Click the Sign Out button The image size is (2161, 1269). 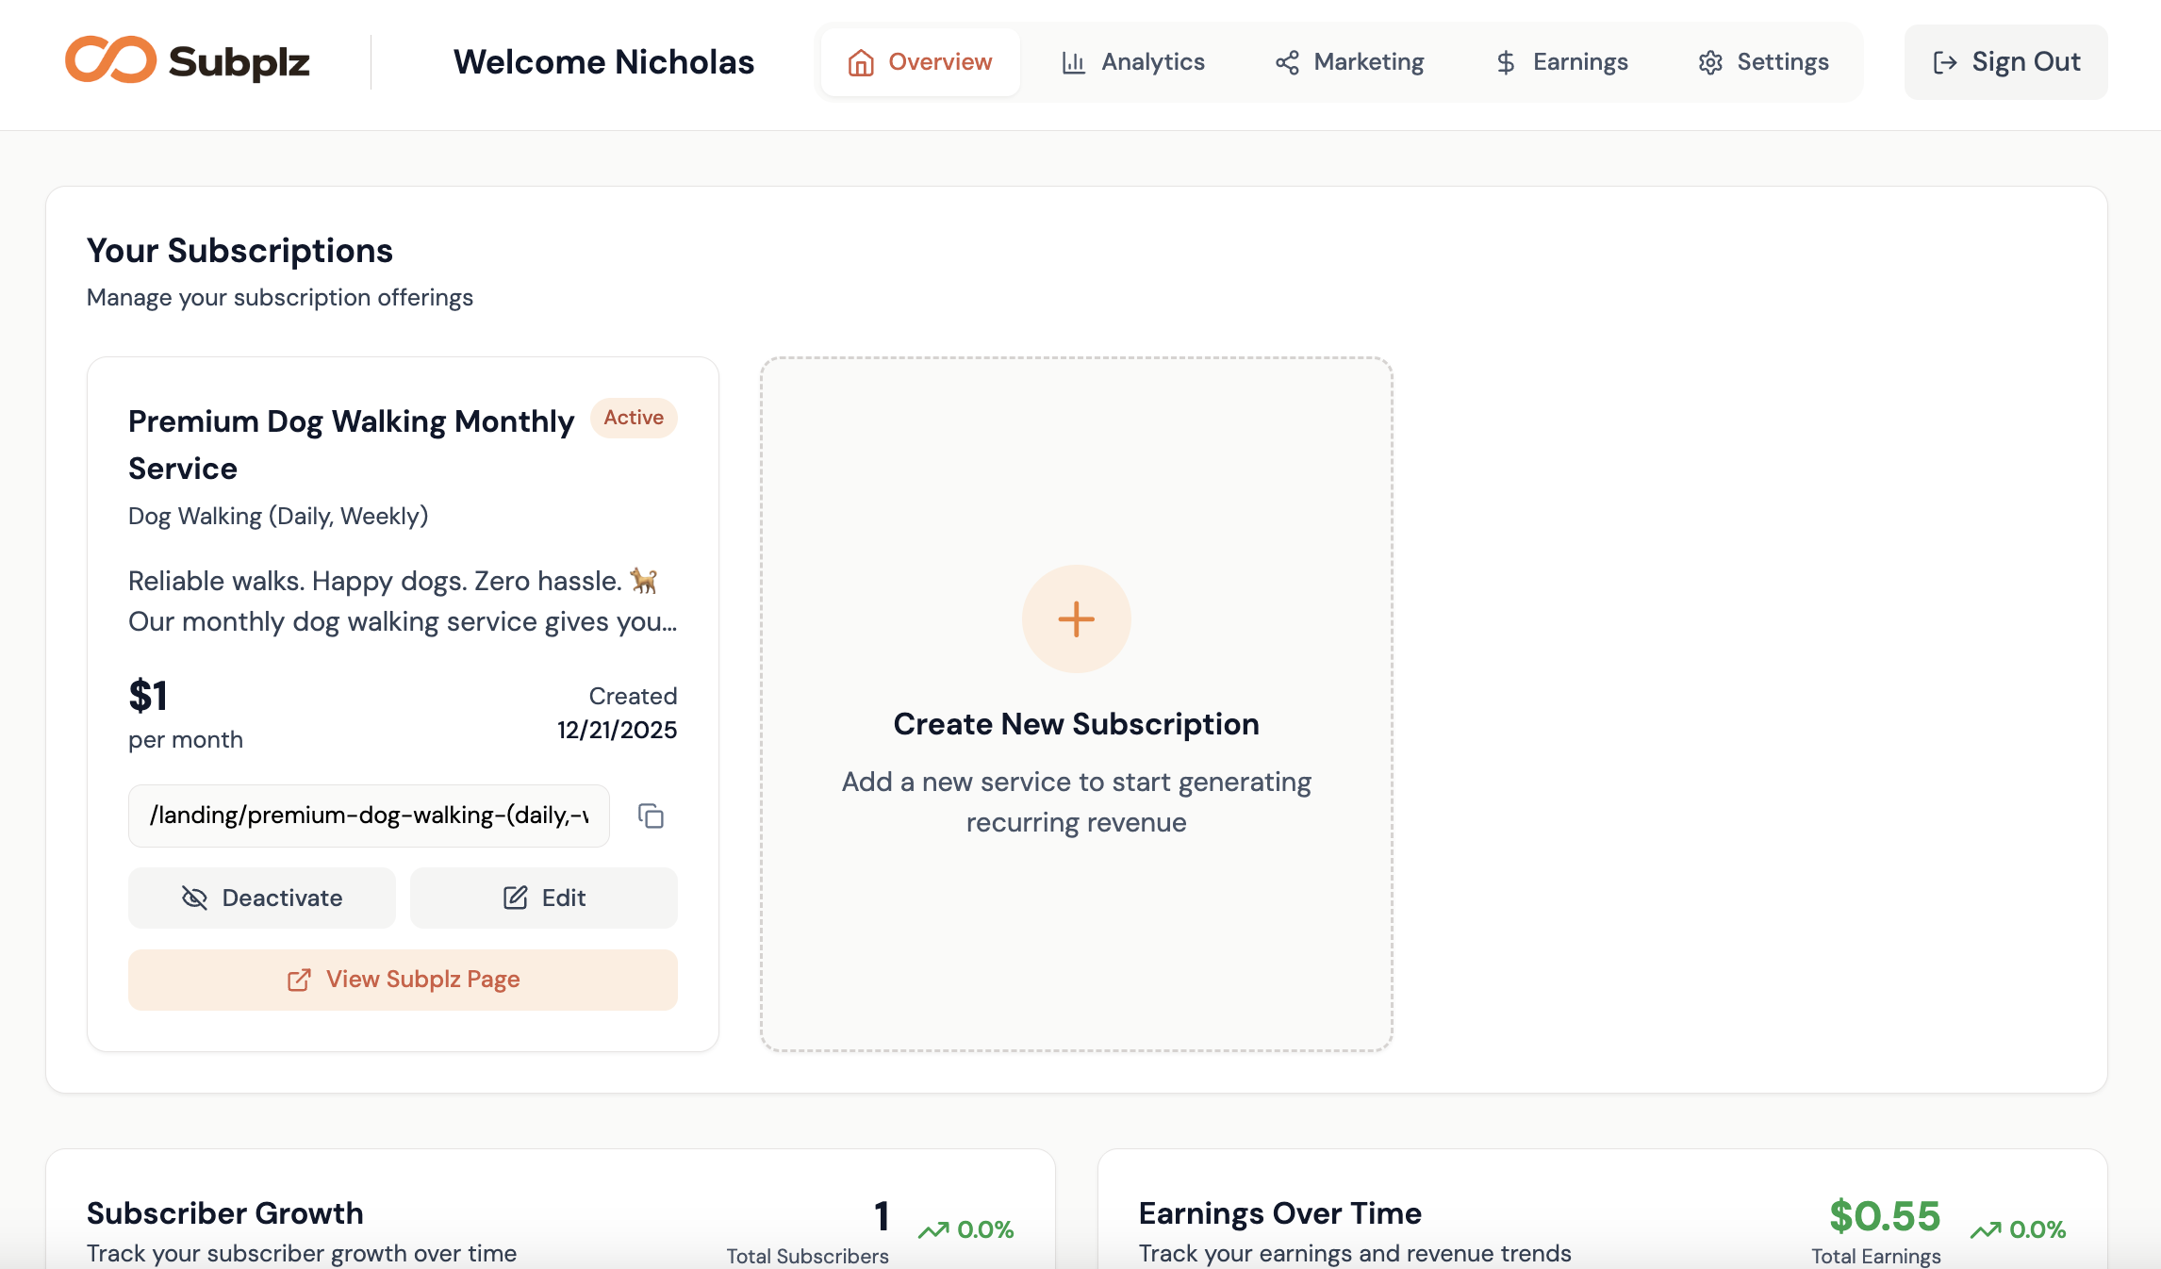(2005, 61)
